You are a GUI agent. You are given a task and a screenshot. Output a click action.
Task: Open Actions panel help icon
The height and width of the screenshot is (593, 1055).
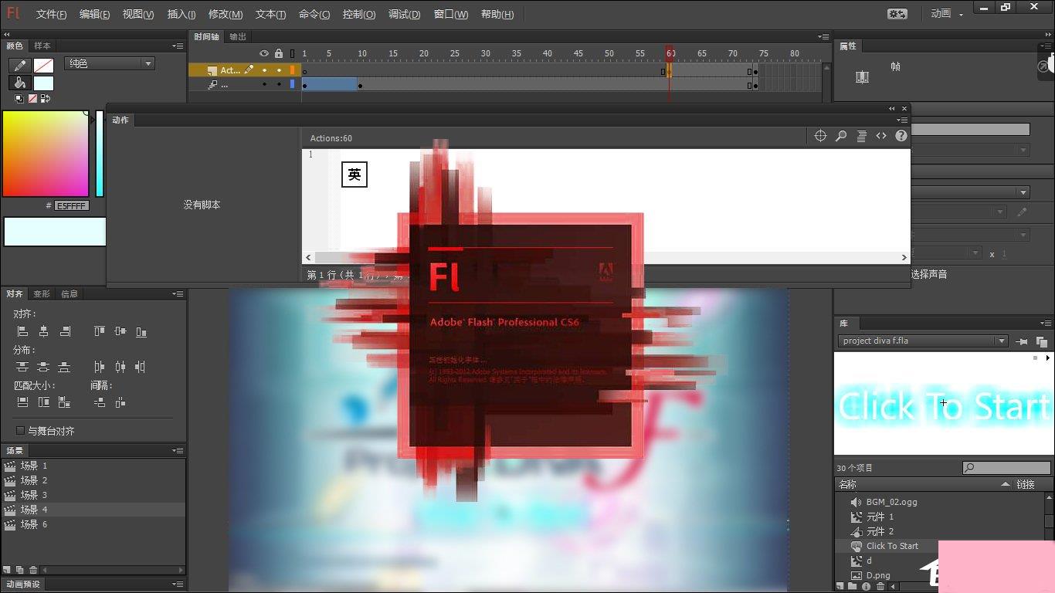point(901,136)
